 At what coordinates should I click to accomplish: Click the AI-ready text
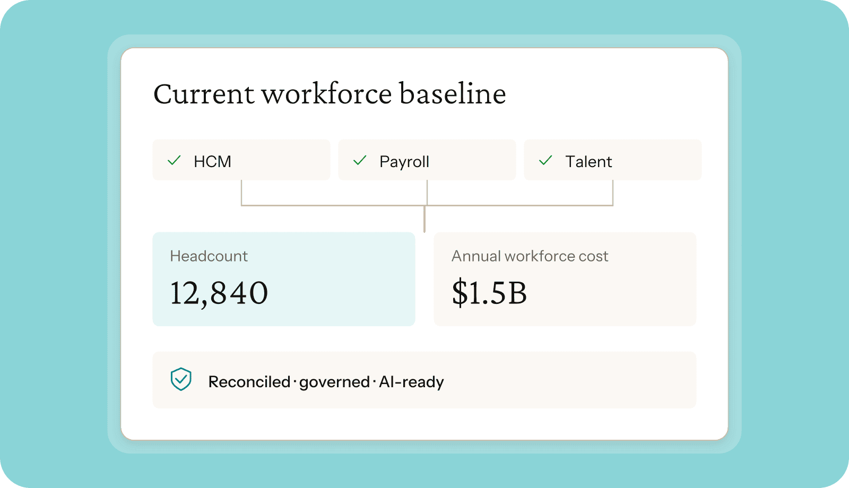pyautogui.click(x=412, y=382)
